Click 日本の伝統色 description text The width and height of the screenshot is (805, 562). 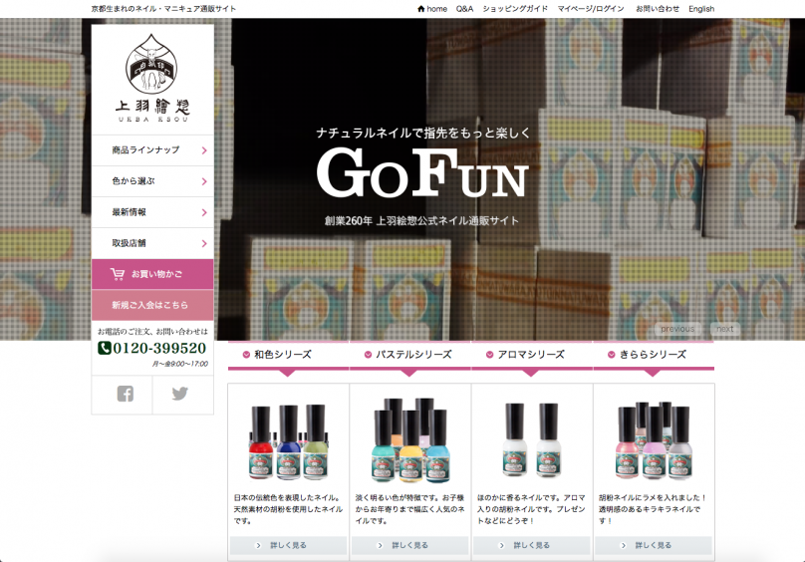pyautogui.click(x=288, y=509)
